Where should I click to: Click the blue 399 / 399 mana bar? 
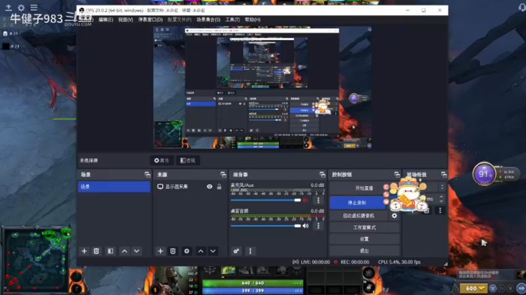(x=252, y=290)
